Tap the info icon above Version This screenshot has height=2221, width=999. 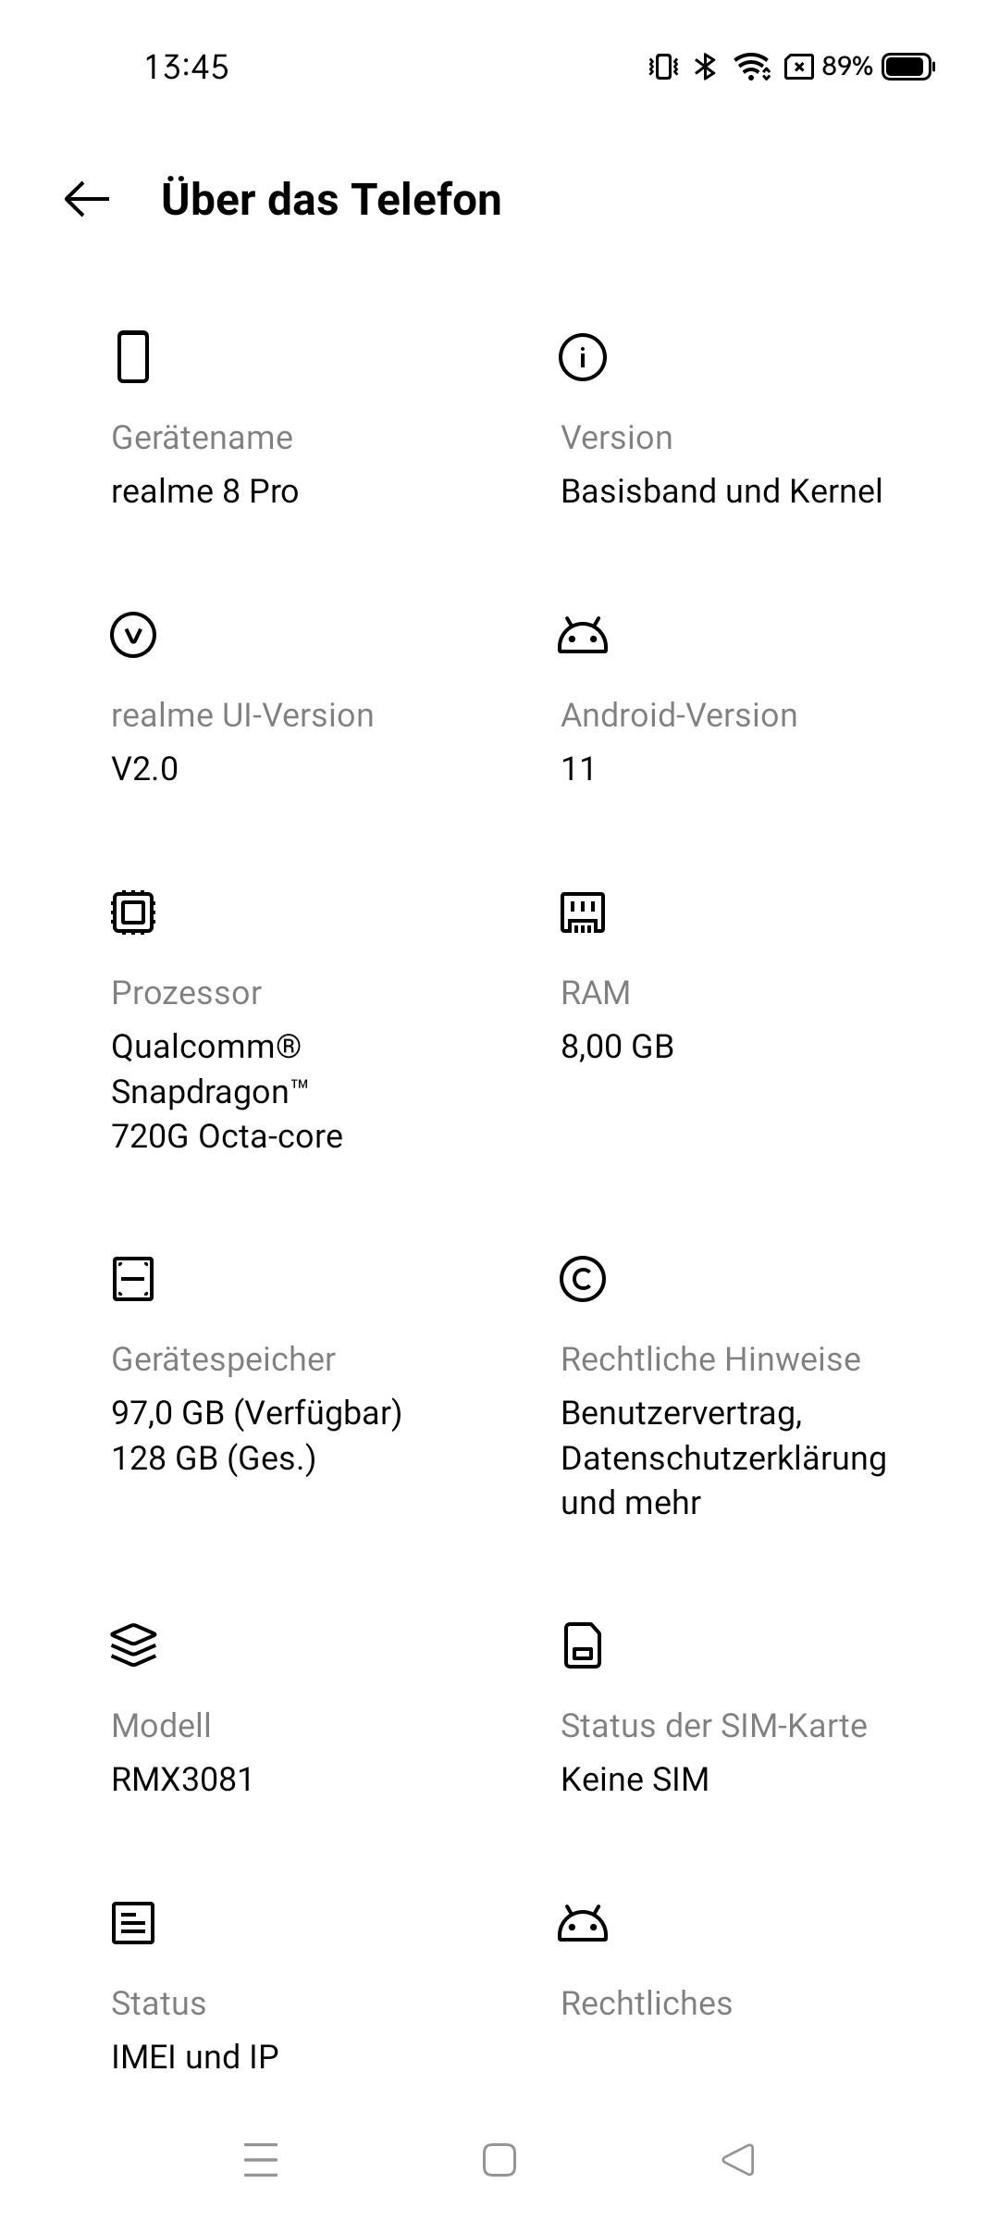pyautogui.click(x=583, y=356)
